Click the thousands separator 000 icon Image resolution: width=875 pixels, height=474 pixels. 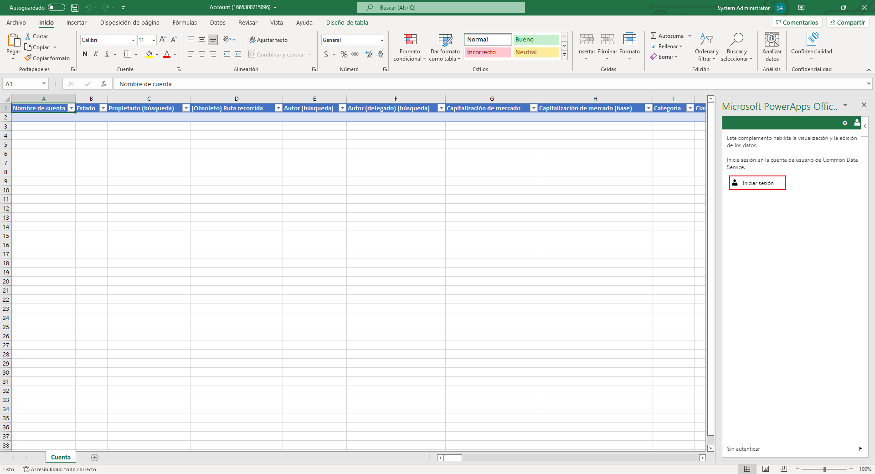(355, 54)
